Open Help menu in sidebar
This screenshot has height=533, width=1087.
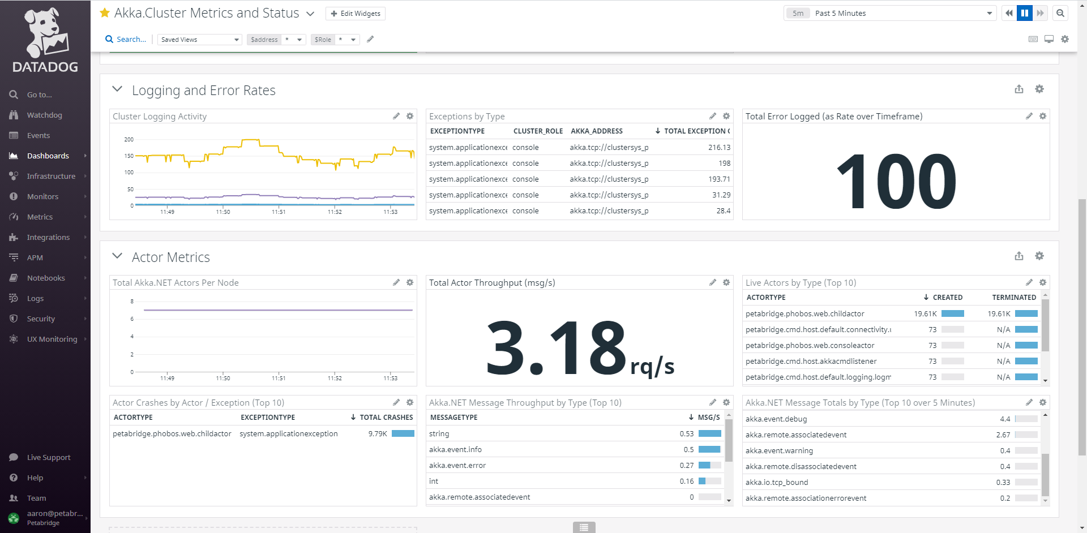point(45,478)
